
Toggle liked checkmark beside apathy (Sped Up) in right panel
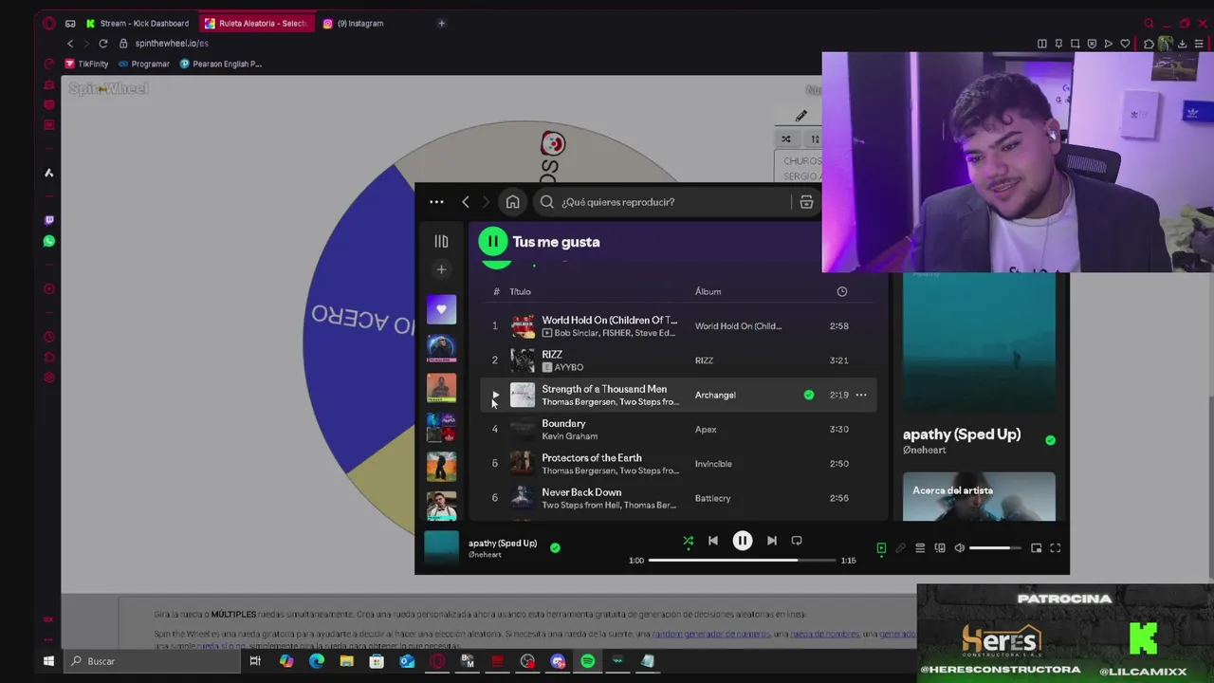[x=1050, y=440]
